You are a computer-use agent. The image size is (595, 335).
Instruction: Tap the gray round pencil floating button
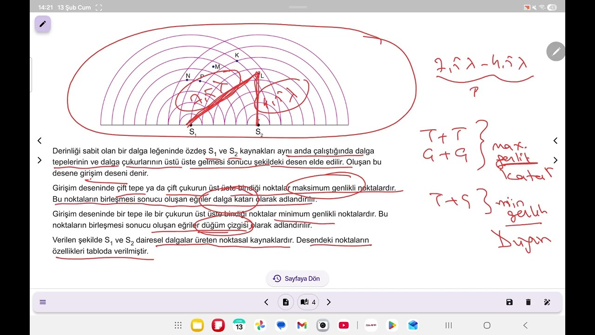tap(556, 52)
